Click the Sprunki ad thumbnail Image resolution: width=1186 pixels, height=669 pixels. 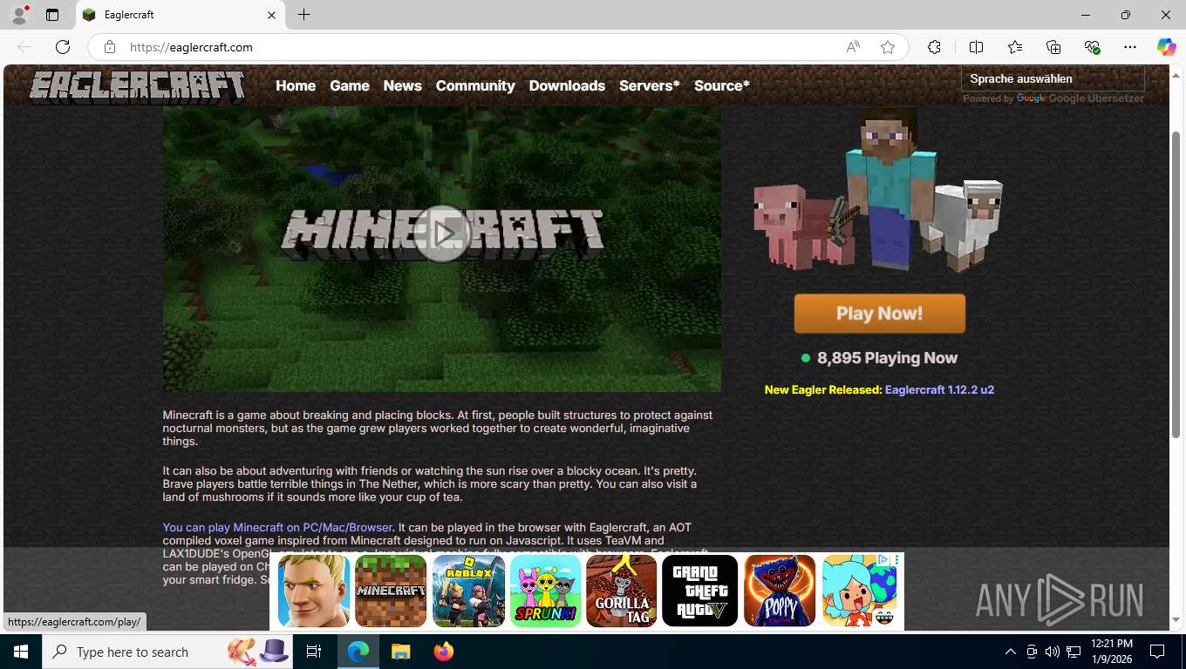coord(546,591)
